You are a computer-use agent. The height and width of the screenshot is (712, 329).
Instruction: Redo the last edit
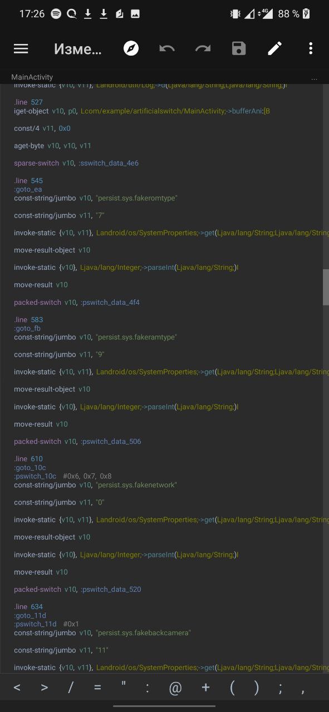click(x=203, y=49)
